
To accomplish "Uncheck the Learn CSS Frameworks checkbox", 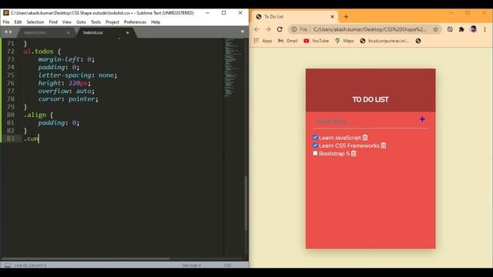I will coord(315,145).
